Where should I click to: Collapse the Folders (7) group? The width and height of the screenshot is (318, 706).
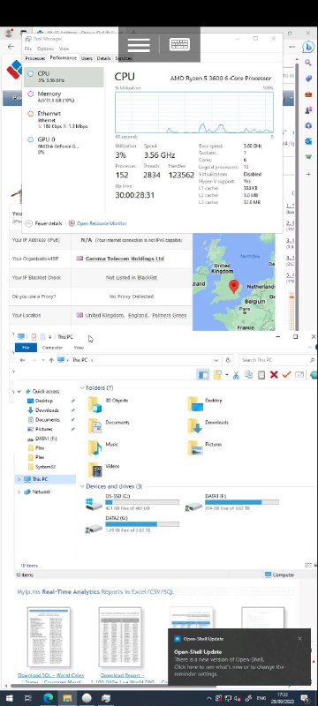[82, 387]
